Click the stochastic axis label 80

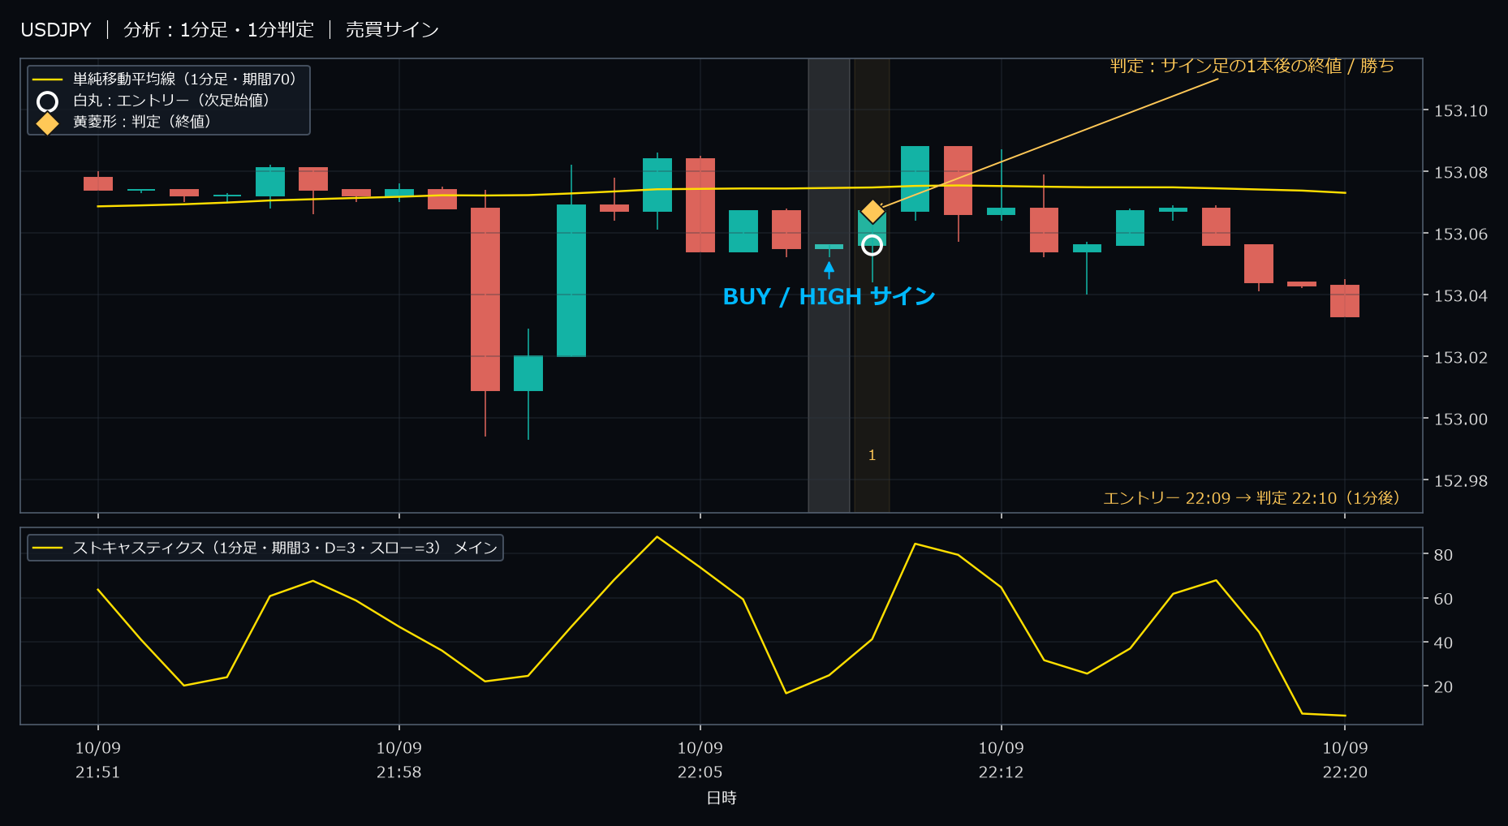point(1443,555)
